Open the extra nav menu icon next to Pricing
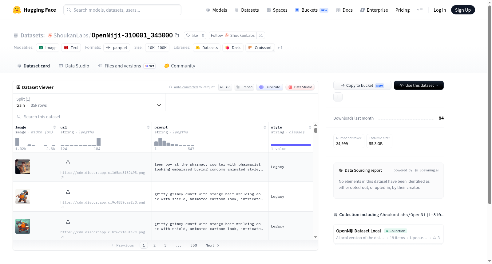The image size is (492, 264). coord(420,10)
